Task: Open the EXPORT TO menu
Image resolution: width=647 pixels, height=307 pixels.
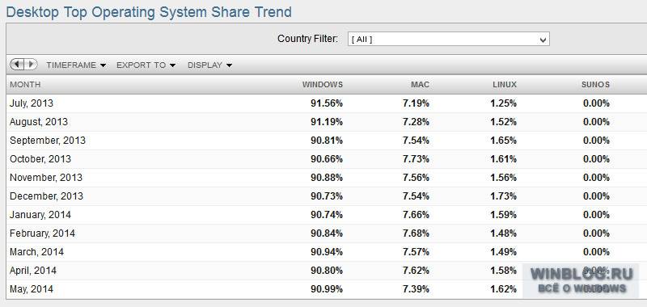Action: tap(146, 65)
